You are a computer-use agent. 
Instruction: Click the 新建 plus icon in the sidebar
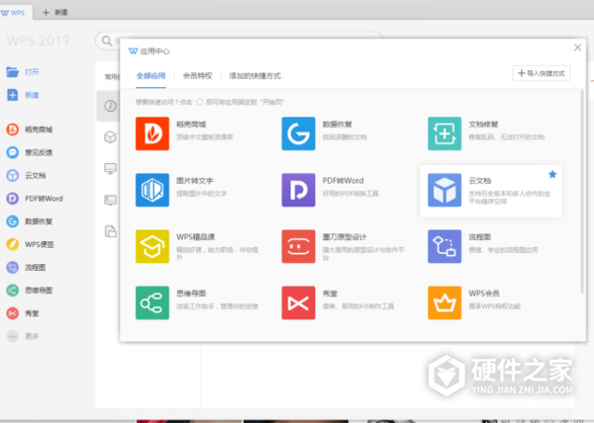coord(13,95)
